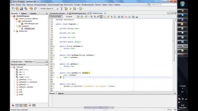Switch to the 'Задачи' bottom tab

pos(61,93)
